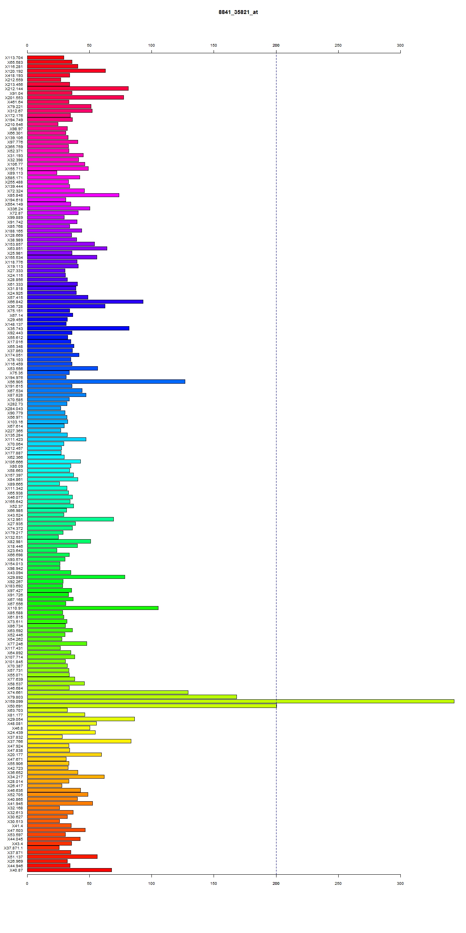Click the X153.857 label
Screen dimensions: 466x933
click(14, 244)
